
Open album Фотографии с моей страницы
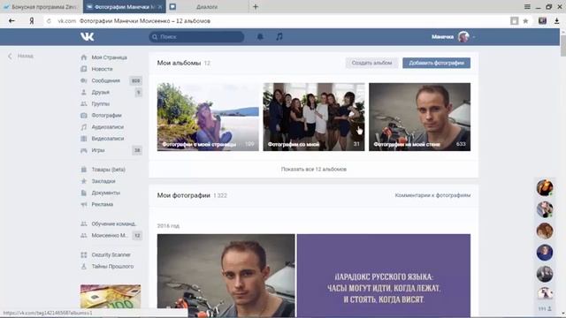click(x=208, y=117)
